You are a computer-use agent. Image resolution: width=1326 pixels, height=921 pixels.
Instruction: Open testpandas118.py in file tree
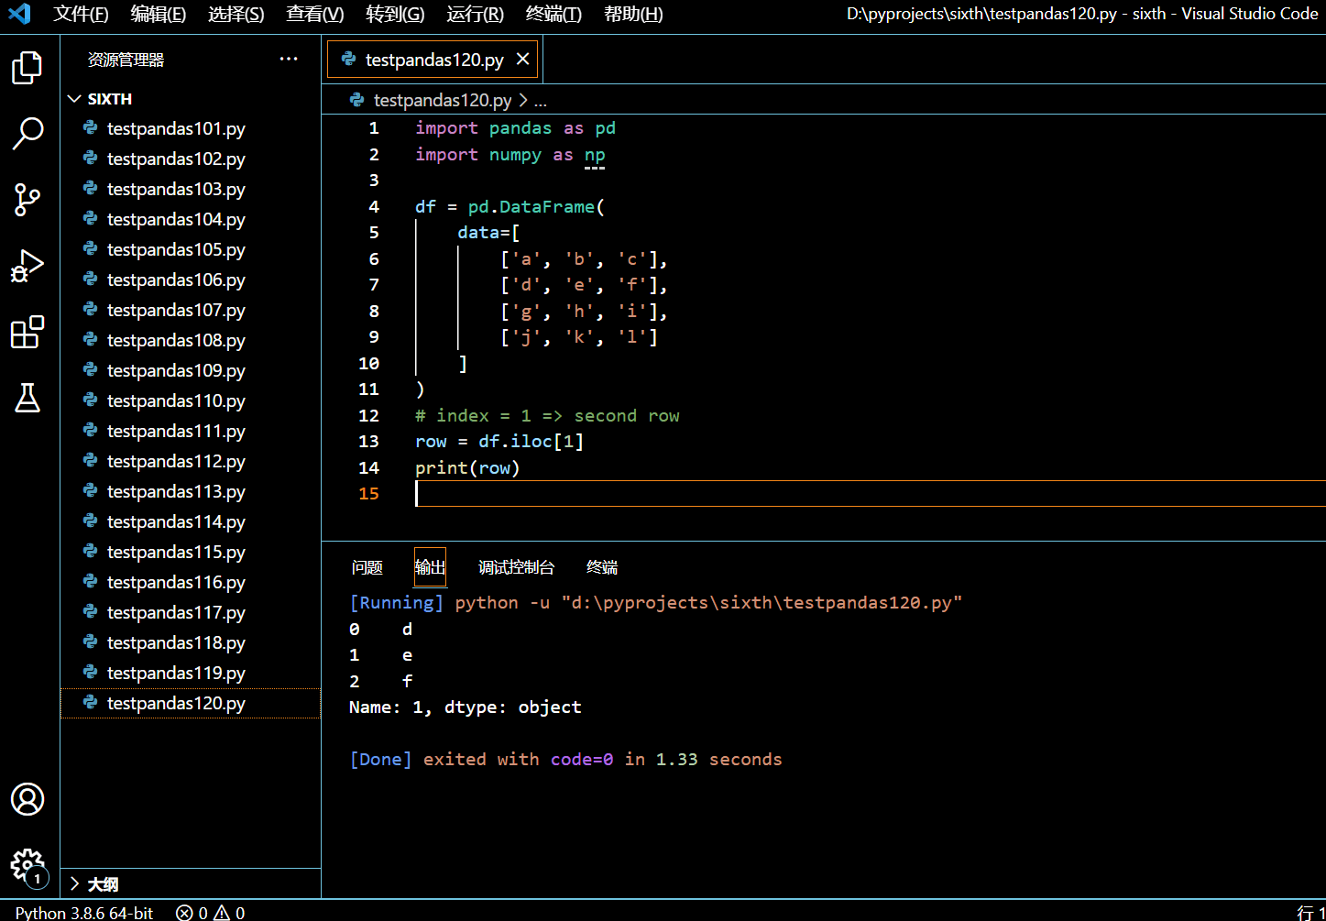(191, 642)
